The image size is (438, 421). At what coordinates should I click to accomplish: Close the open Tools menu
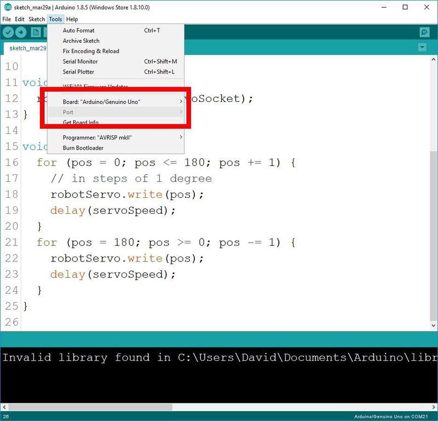click(55, 19)
